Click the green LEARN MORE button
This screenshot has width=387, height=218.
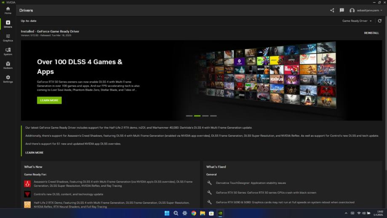[49, 100]
